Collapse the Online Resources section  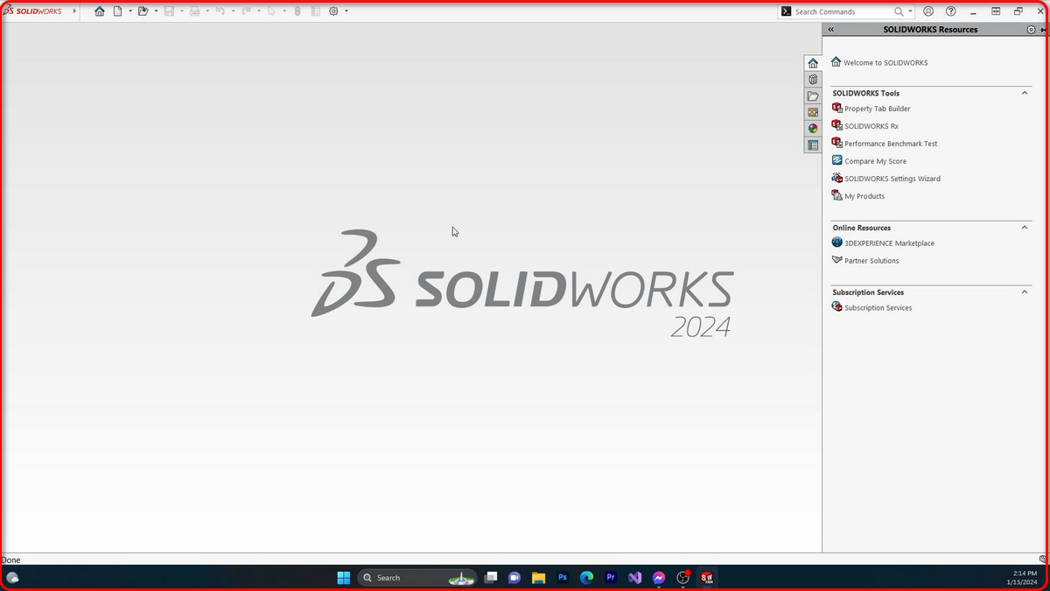click(1025, 228)
